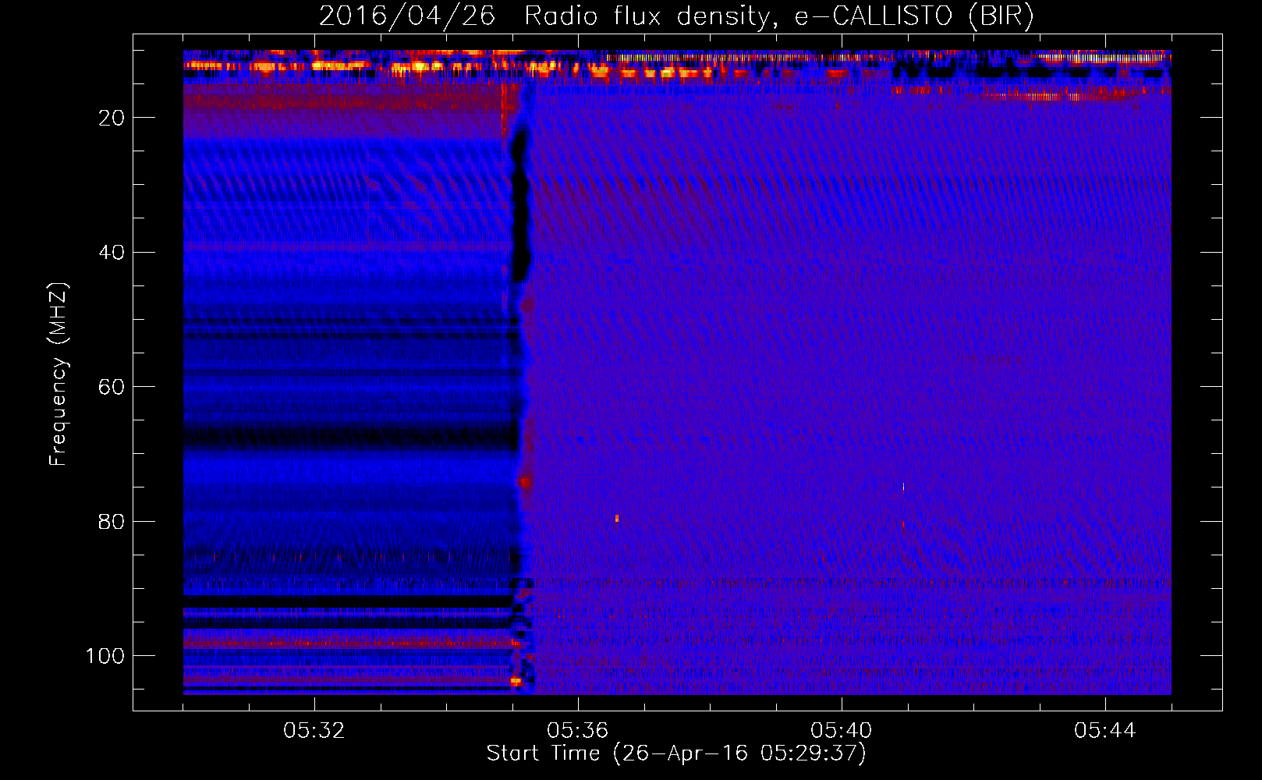1262x780 pixels.
Task: Click the 100 MHz frequency tick label
Action: [x=105, y=656]
